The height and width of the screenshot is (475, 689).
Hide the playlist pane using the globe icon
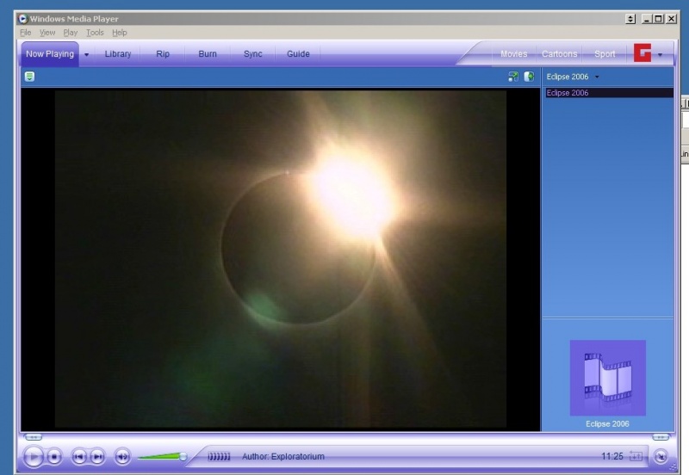(x=529, y=77)
